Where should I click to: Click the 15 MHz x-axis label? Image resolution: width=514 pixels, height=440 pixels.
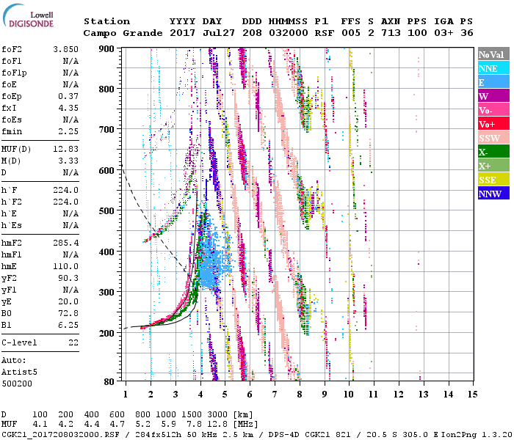tap(472, 395)
